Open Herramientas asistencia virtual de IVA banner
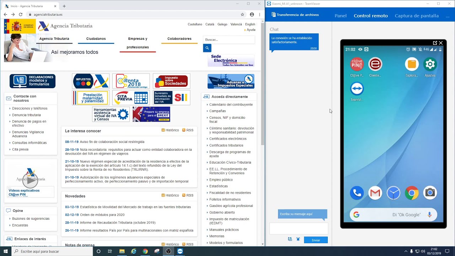 coord(111,114)
